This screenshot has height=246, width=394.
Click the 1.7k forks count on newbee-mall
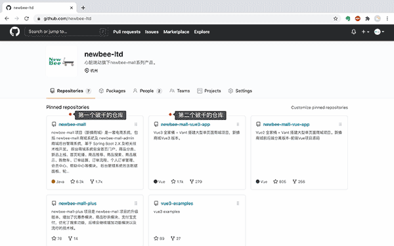(97, 182)
